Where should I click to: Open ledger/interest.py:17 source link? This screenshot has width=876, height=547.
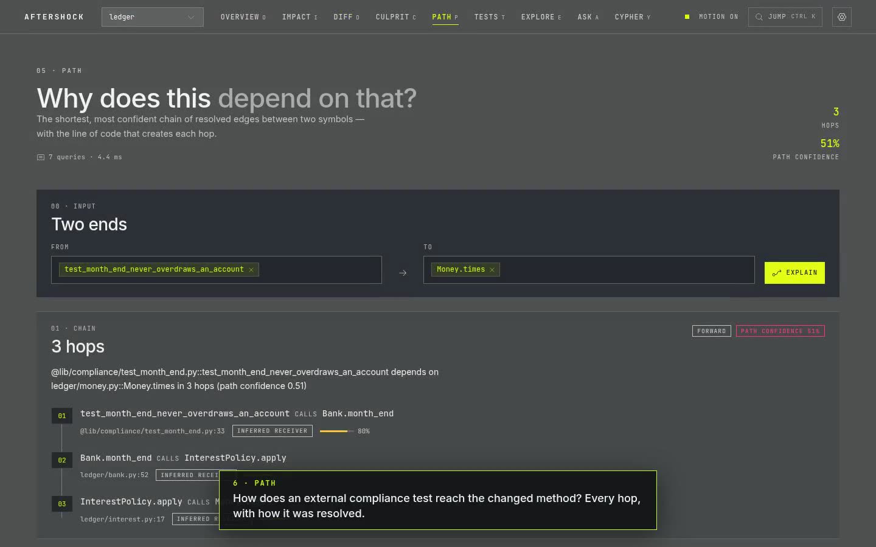coord(122,519)
